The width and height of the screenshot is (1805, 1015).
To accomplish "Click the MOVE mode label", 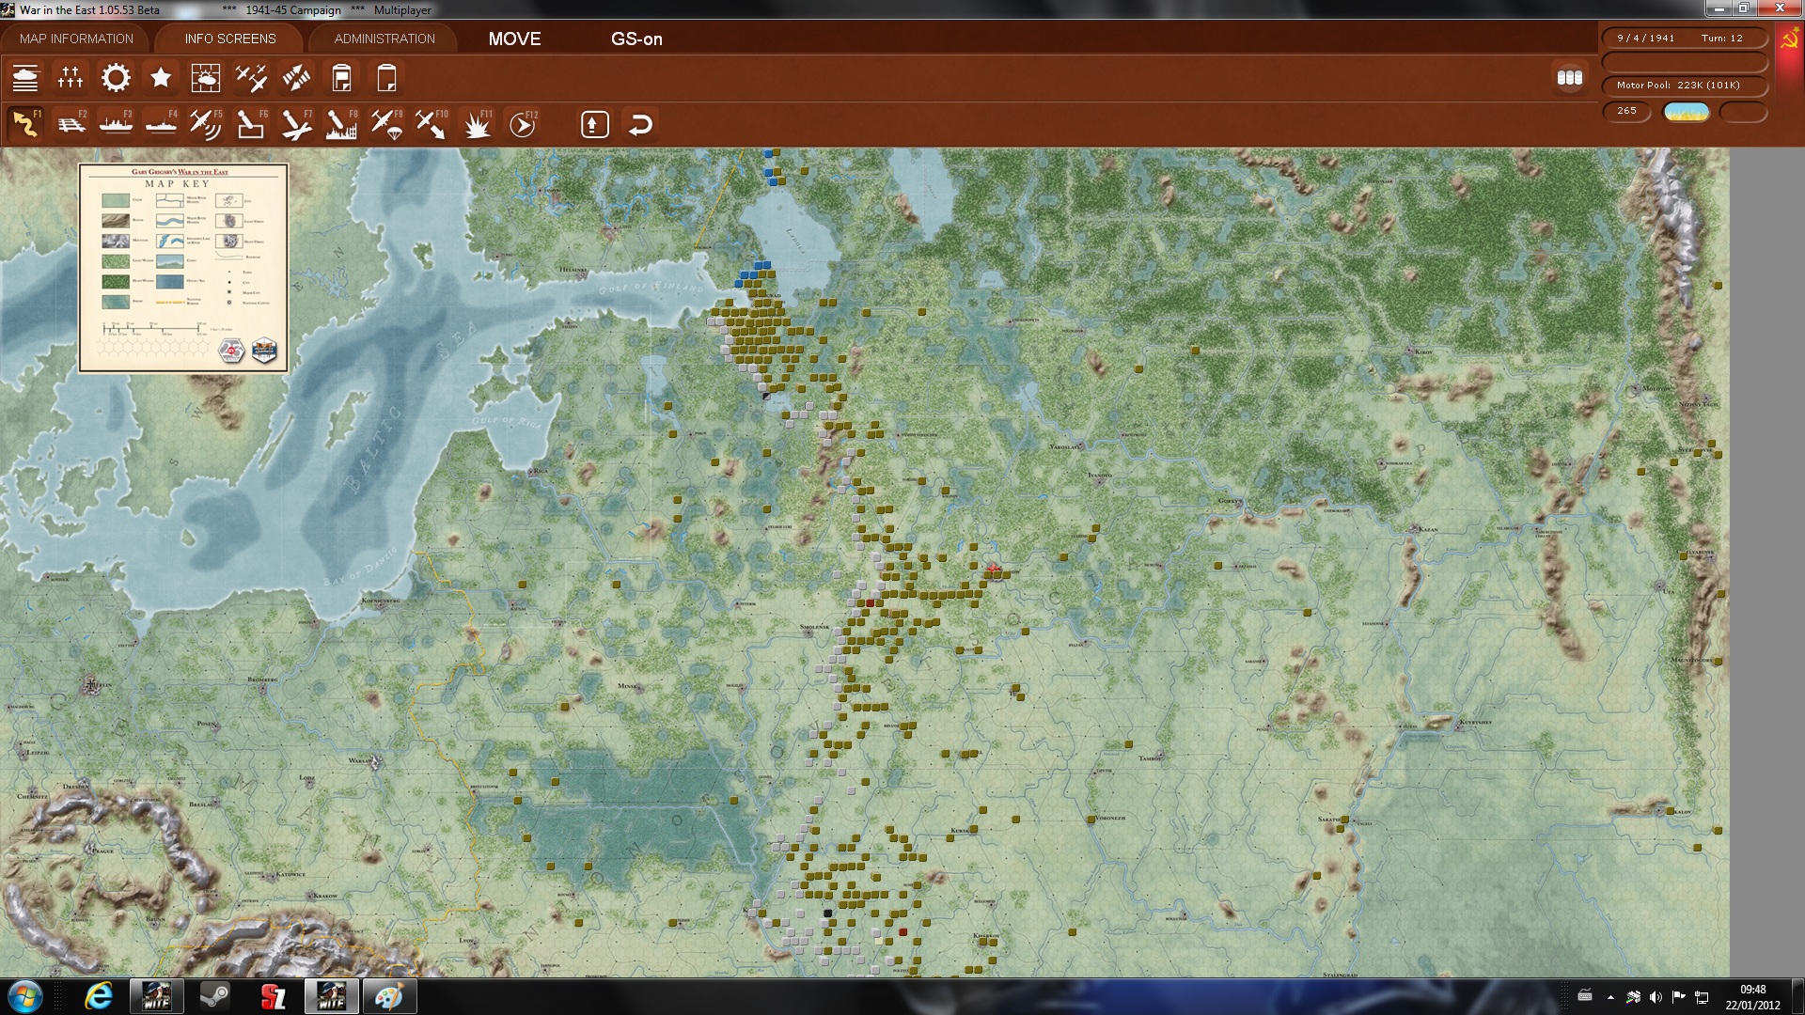I will coord(515,39).
